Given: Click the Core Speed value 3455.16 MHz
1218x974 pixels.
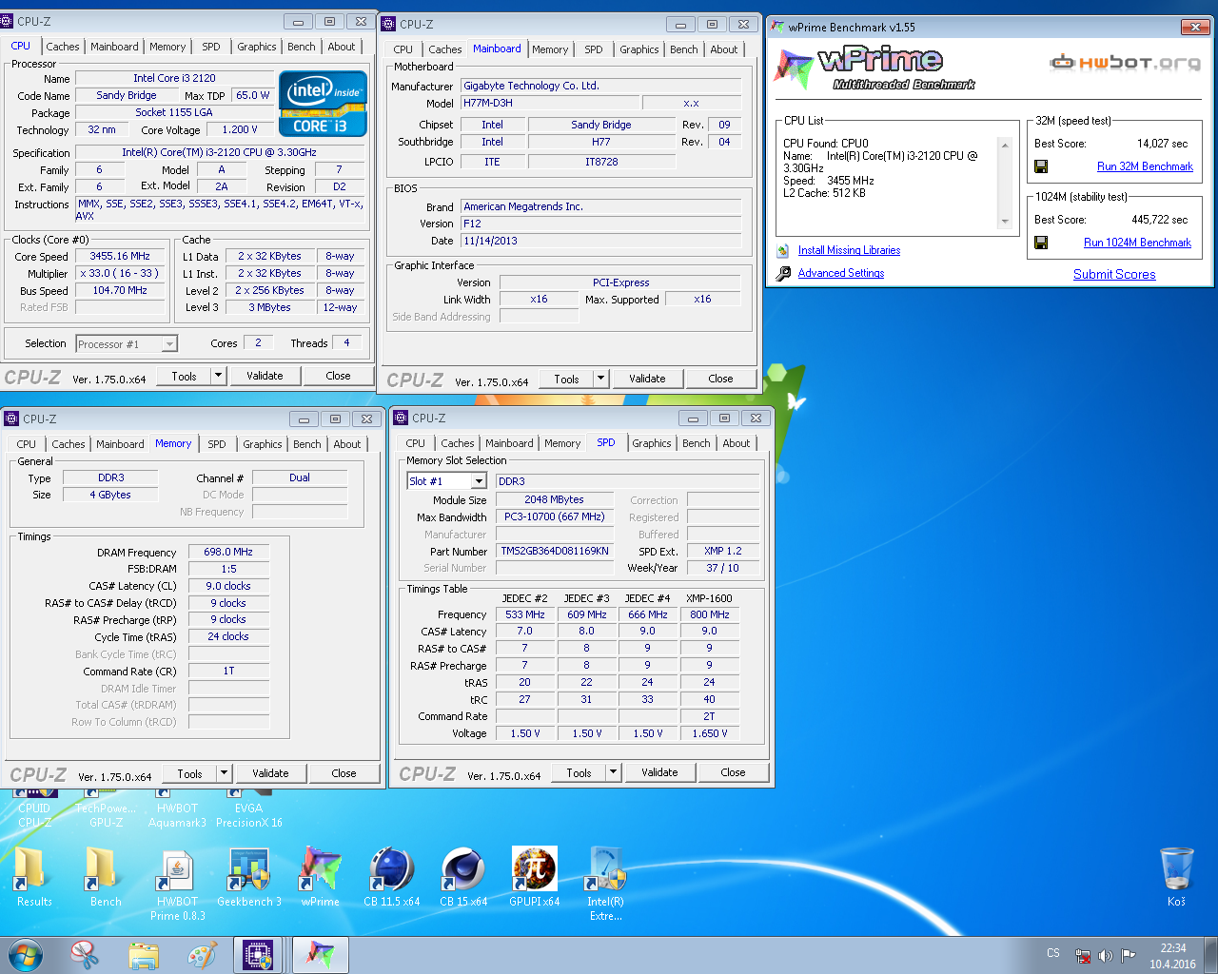Looking at the screenshot, I should tap(120, 257).
